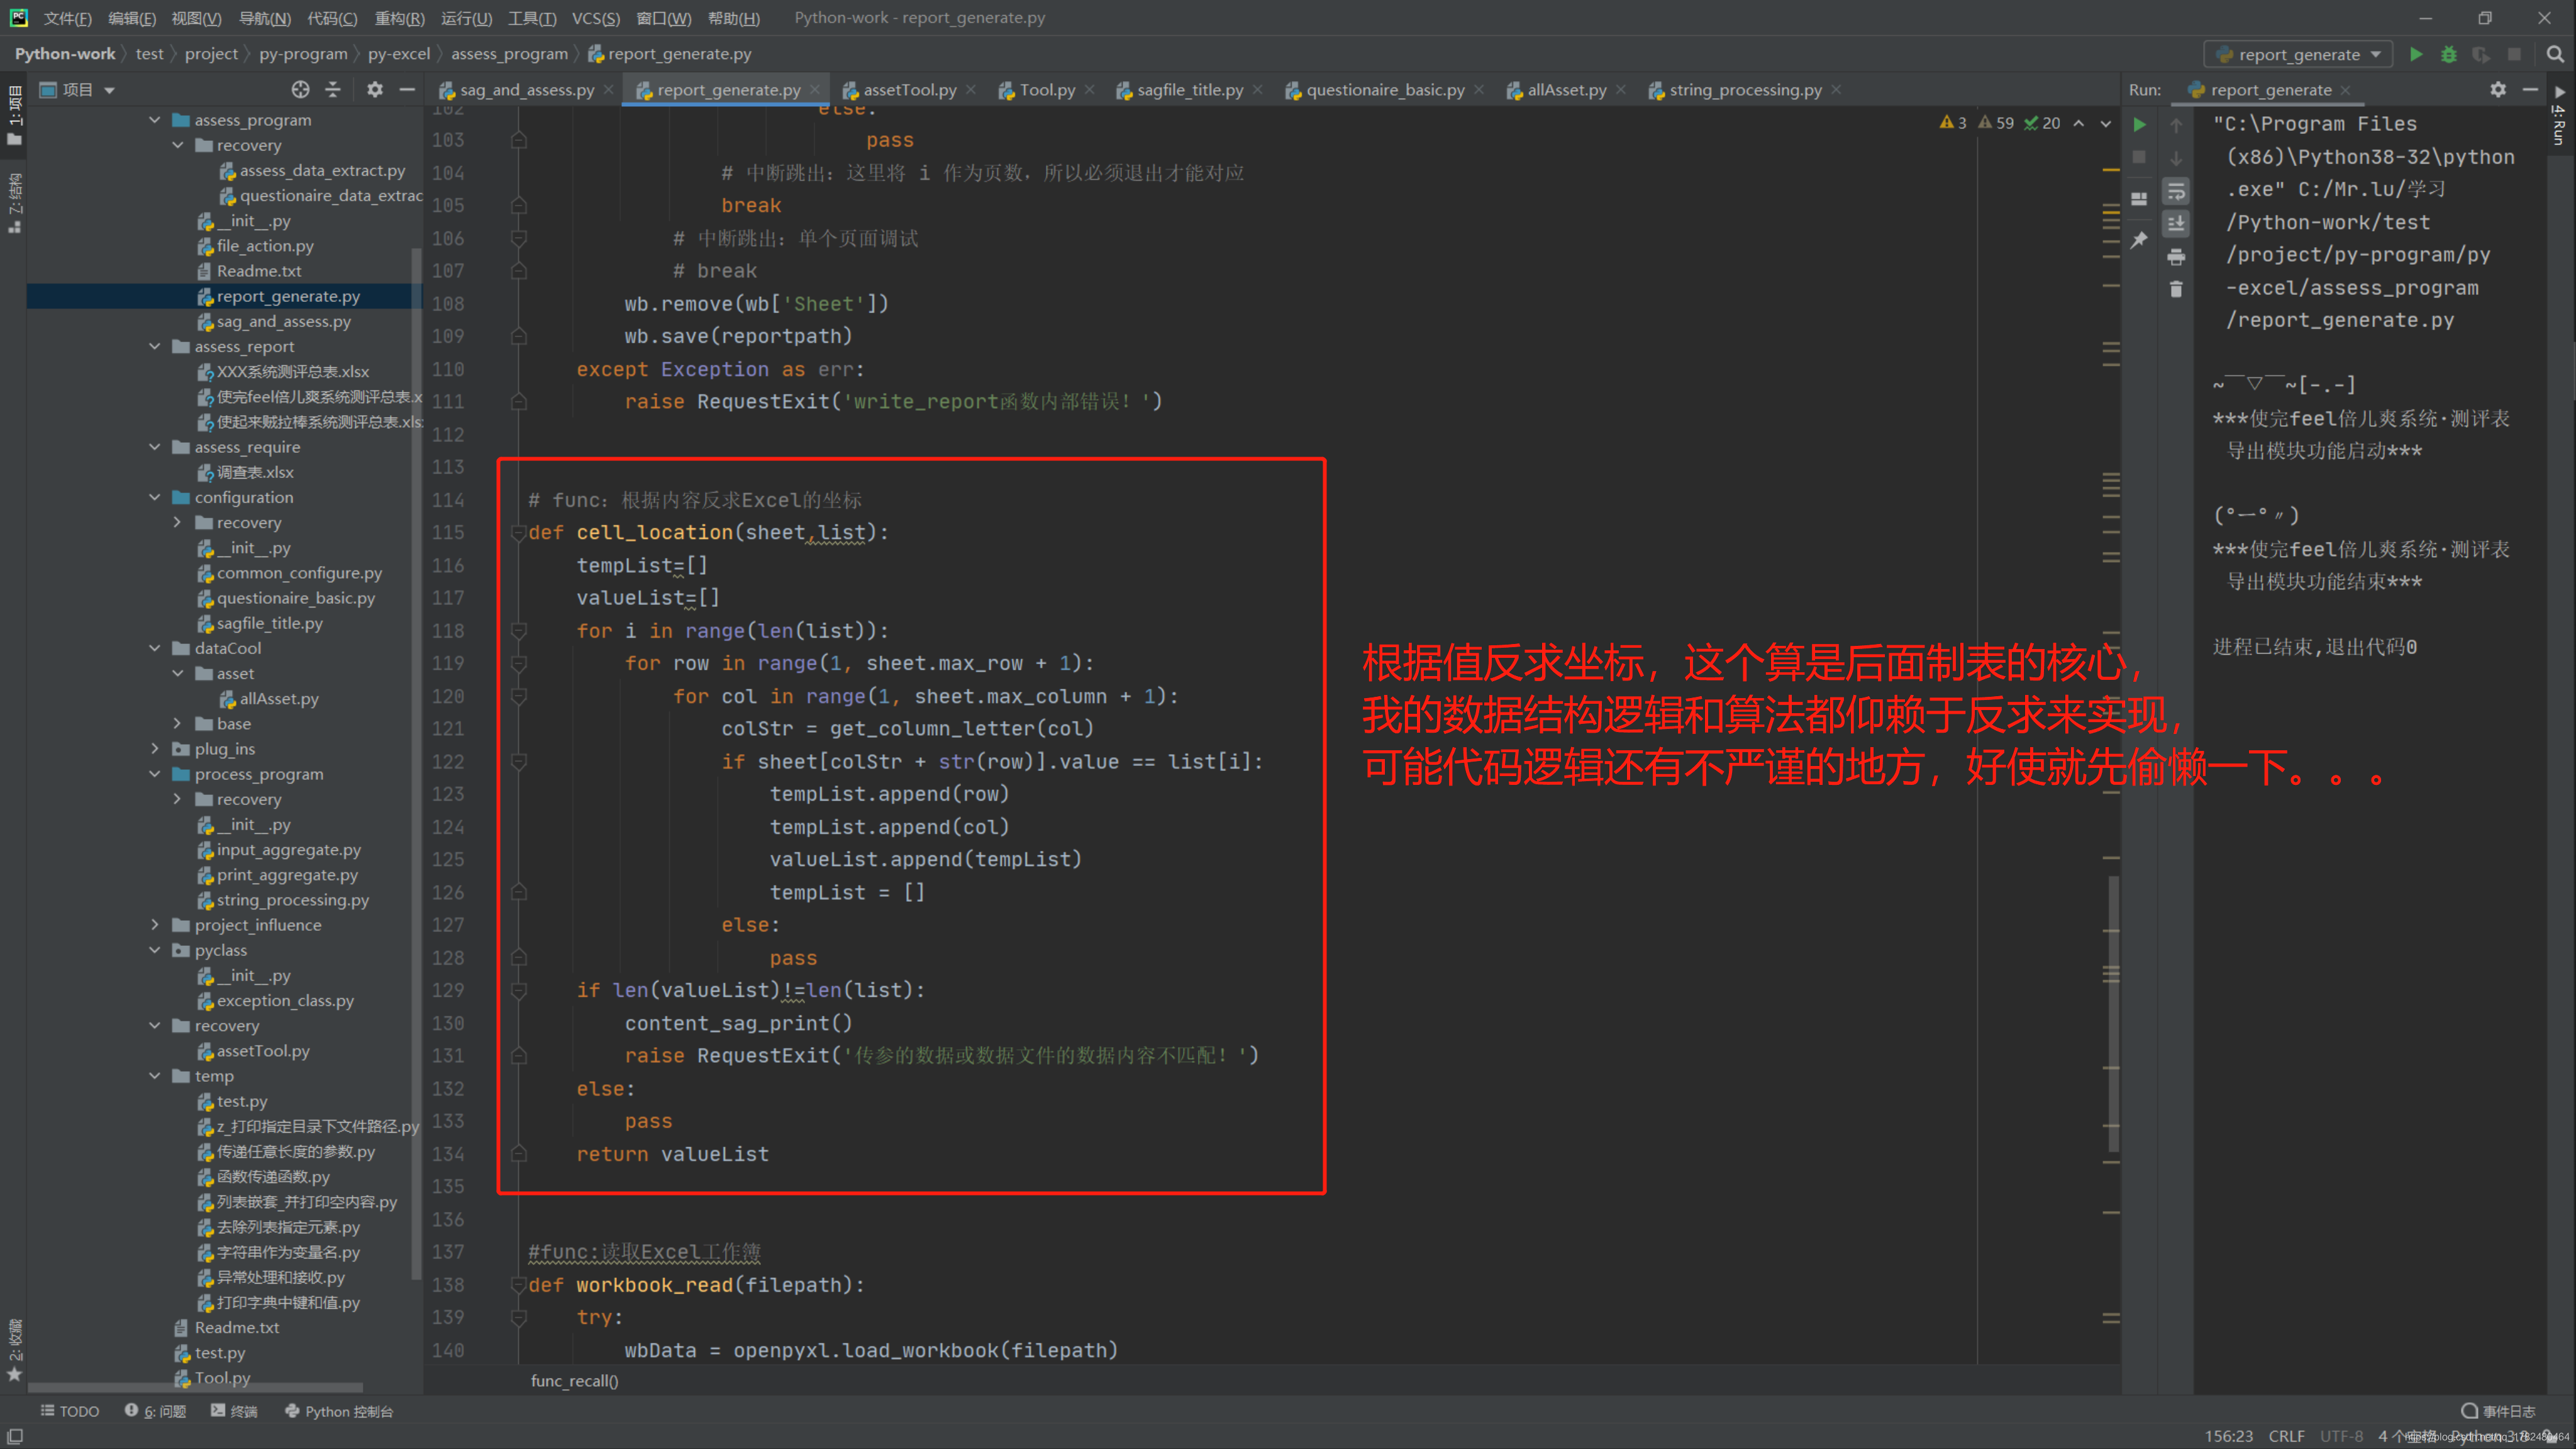Image resolution: width=2576 pixels, height=1449 pixels.
Task: Fold the workbook_read function at line 138
Action: (x=519, y=1285)
